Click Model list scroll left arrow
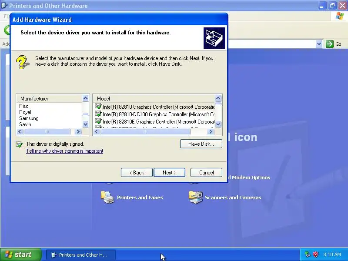The image size is (348, 261). click(x=96, y=132)
